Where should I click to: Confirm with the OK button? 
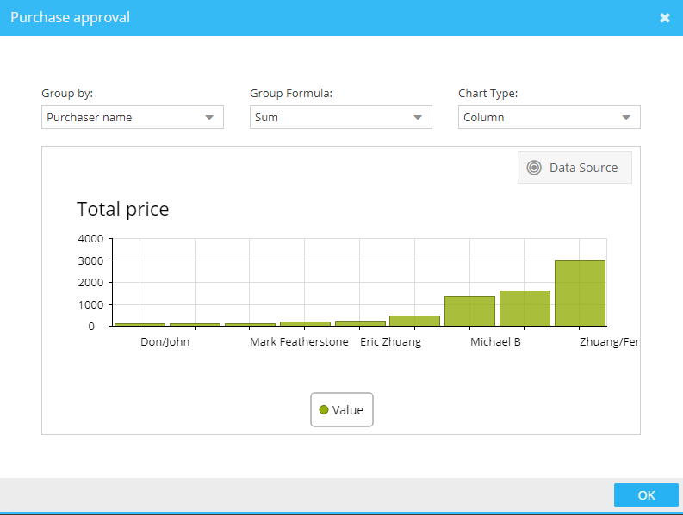pos(647,495)
